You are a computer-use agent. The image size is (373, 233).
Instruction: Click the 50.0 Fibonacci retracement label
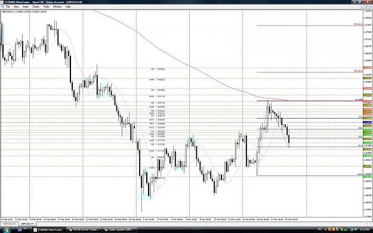[360, 137]
